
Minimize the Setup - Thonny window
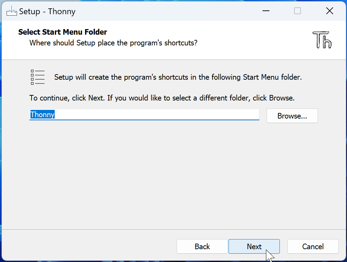coord(266,11)
